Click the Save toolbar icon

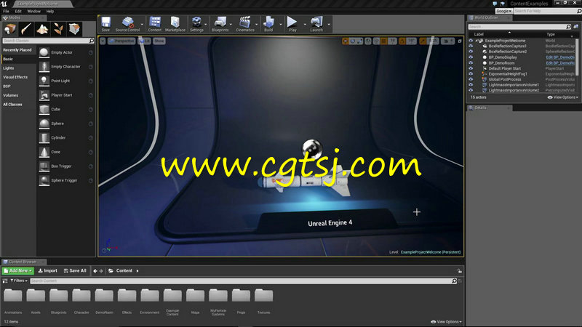coord(105,23)
